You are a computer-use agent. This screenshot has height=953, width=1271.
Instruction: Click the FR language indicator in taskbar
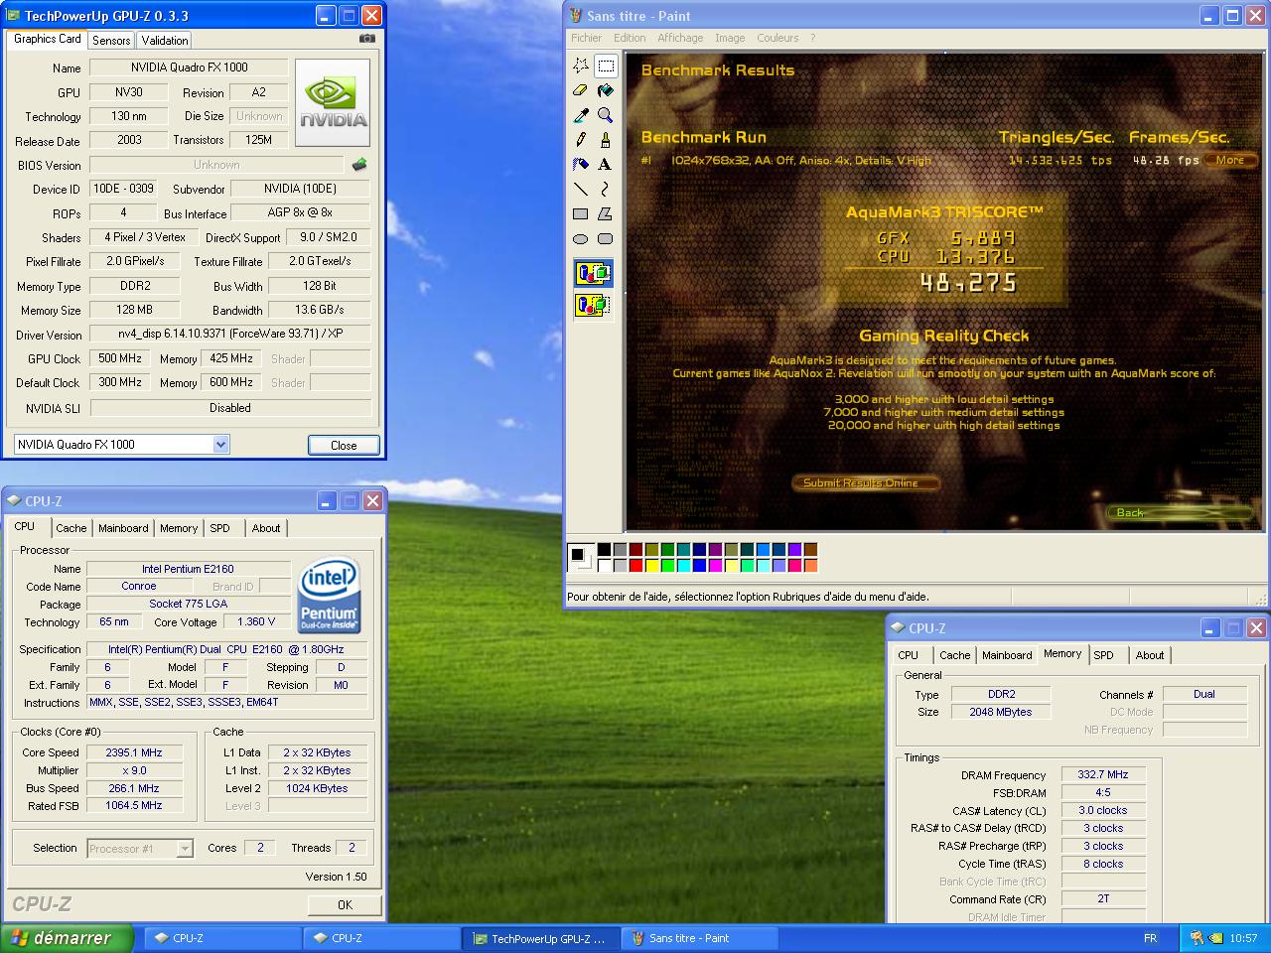[x=1150, y=938]
